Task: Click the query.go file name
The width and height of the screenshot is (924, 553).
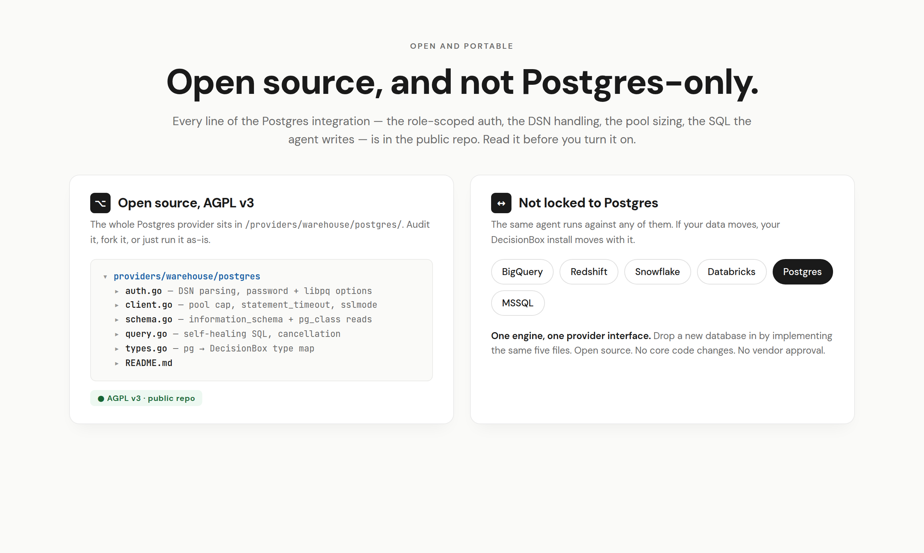Action: [146, 334]
